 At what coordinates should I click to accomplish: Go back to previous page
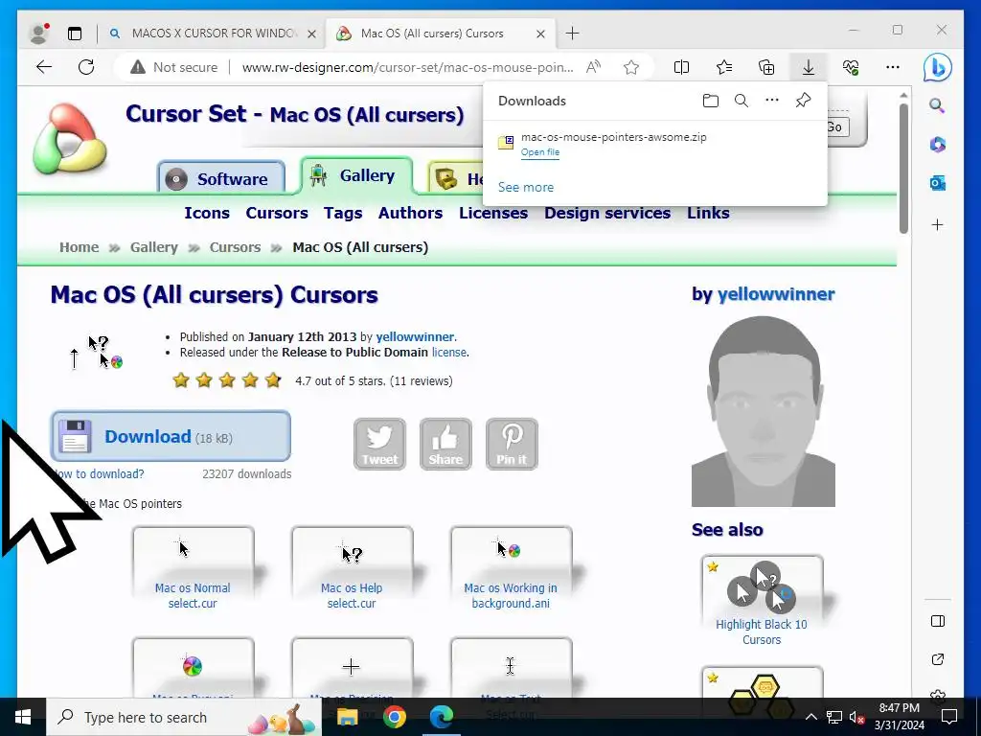(x=44, y=67)
